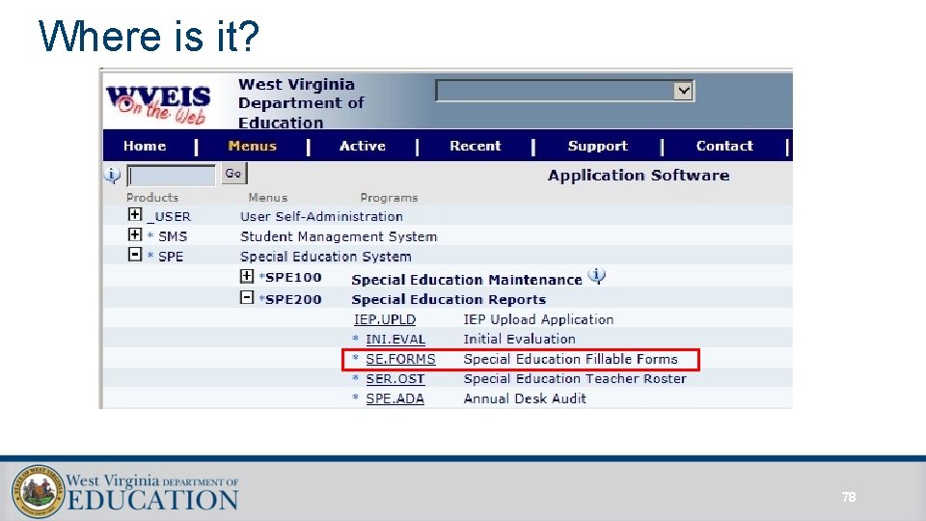
Task: Click the Programs column header
Action: point(389,197)
